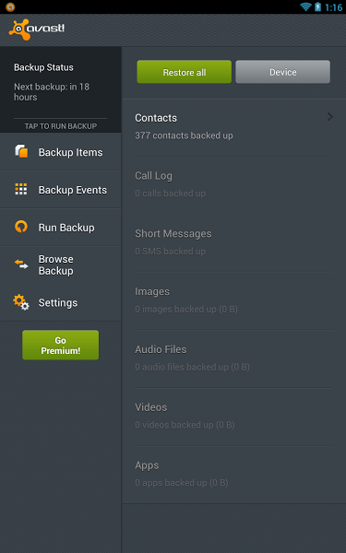Select Backup Items in sidebar
This screenshot has height=553, width=346.
coord(61,152)
